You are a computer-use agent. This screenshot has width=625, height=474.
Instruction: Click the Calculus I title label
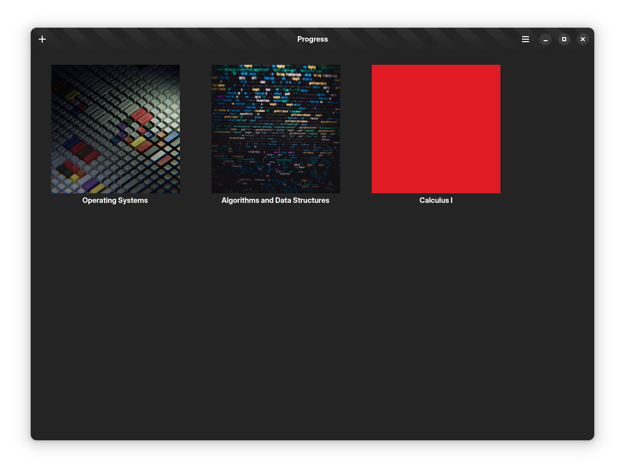(x=436, y=200)
